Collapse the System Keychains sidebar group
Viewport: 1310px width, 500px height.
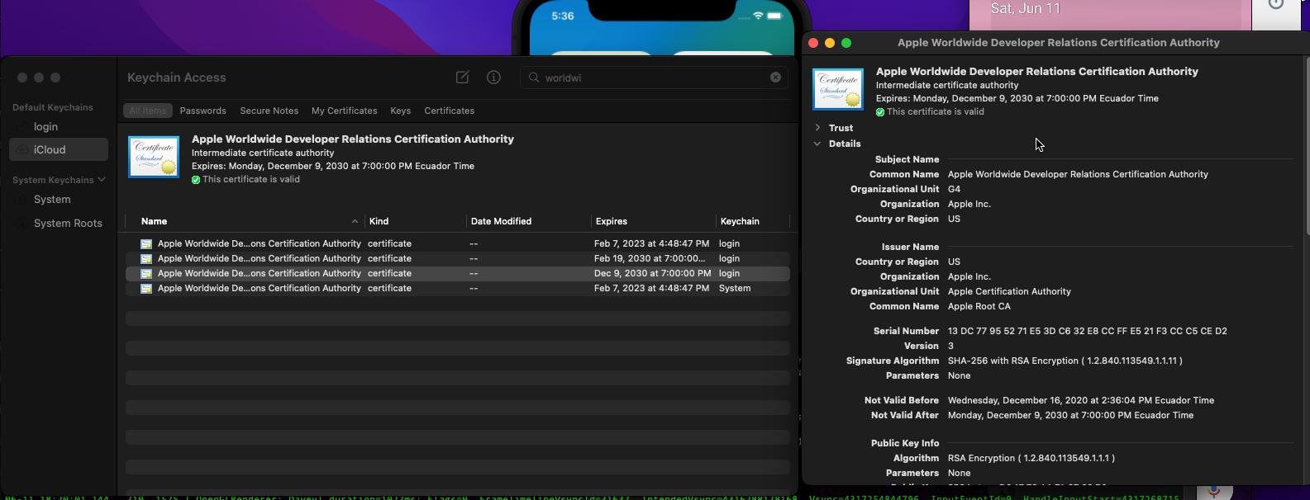[x=102, y=179]
